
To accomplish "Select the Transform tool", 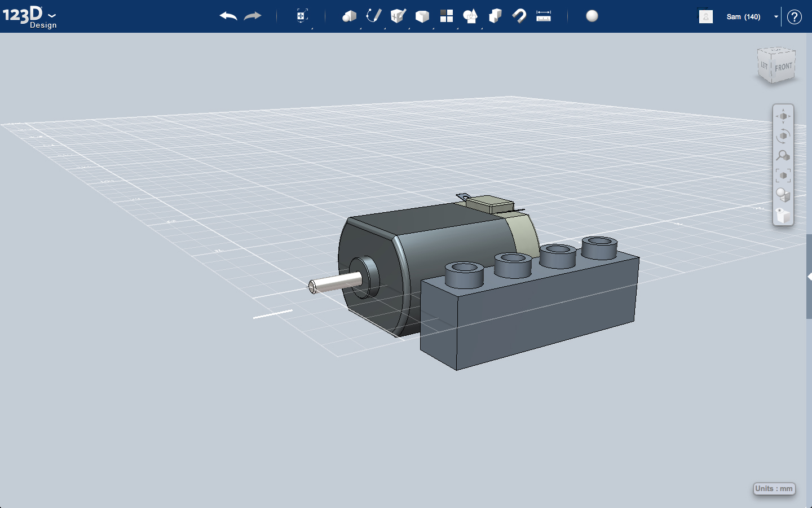I will (302, 16).
